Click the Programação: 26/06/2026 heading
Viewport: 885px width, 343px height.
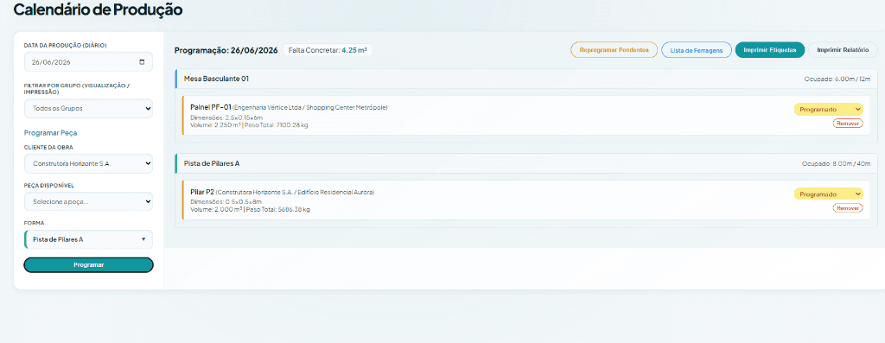[x=226, y=51]
